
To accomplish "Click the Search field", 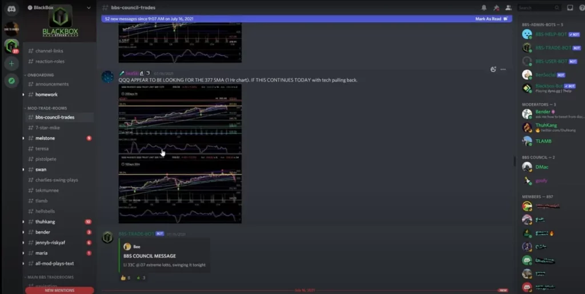I will [x=539, y=7].
